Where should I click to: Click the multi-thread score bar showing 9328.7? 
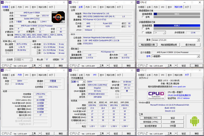pos(177,25)
